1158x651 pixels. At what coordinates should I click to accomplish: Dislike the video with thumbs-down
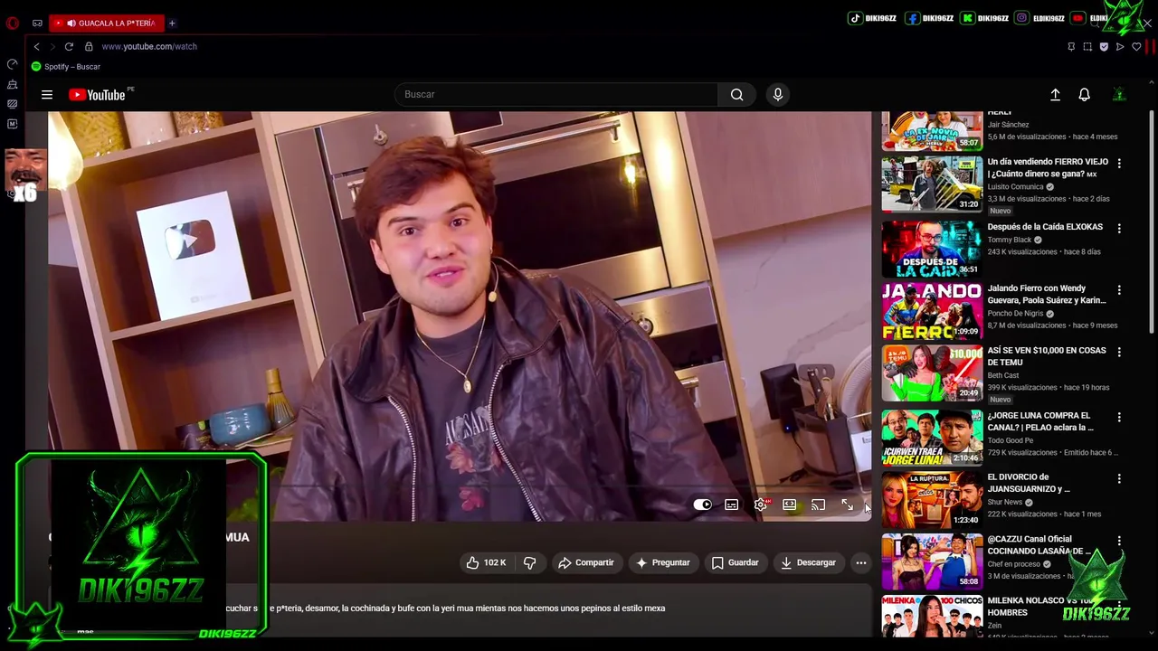[529, 562]
